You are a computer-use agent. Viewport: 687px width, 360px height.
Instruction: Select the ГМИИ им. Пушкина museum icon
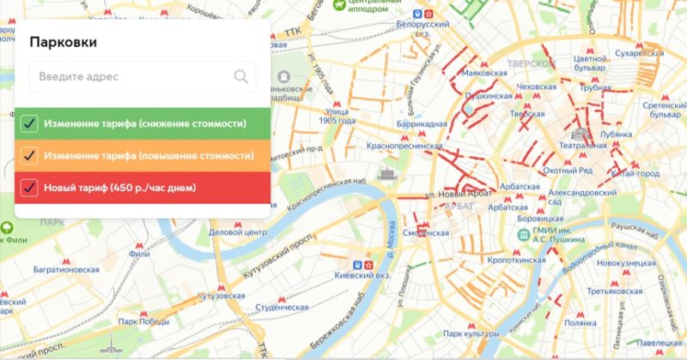[x=524, y=235]
